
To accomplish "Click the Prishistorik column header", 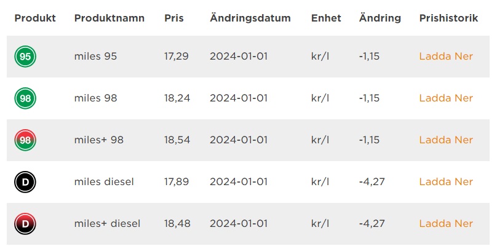I will coord(448,18).
